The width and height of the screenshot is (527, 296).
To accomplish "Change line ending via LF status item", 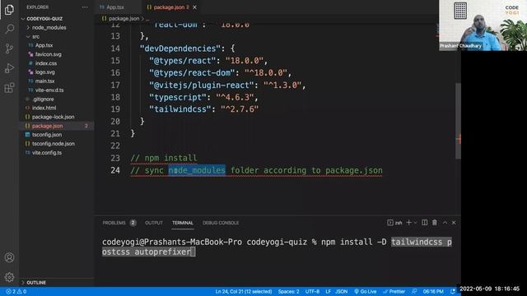I will 328,292.
